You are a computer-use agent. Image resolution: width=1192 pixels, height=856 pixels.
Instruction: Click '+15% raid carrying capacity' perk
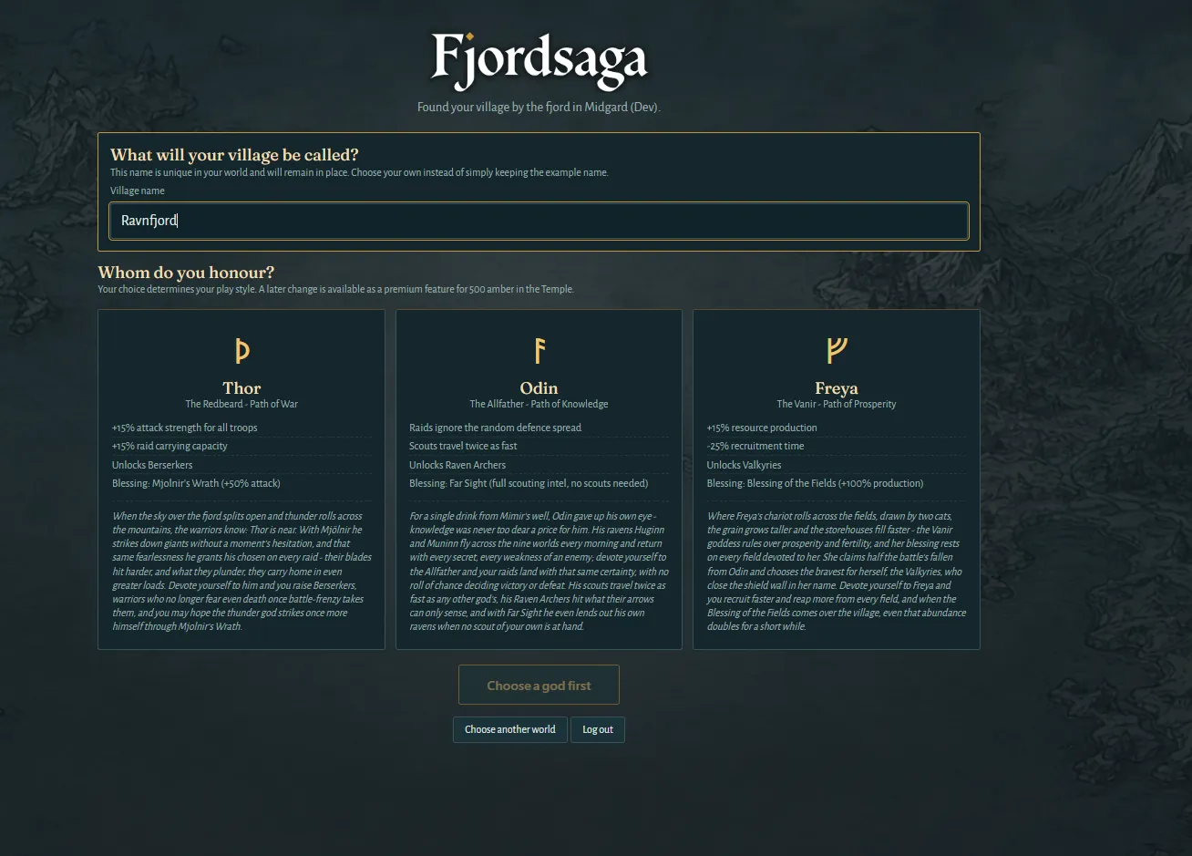pos(170,446)
